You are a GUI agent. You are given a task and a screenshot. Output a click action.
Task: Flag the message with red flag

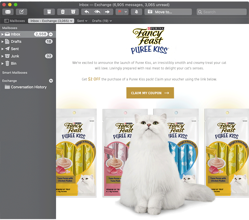click(120, 12)
